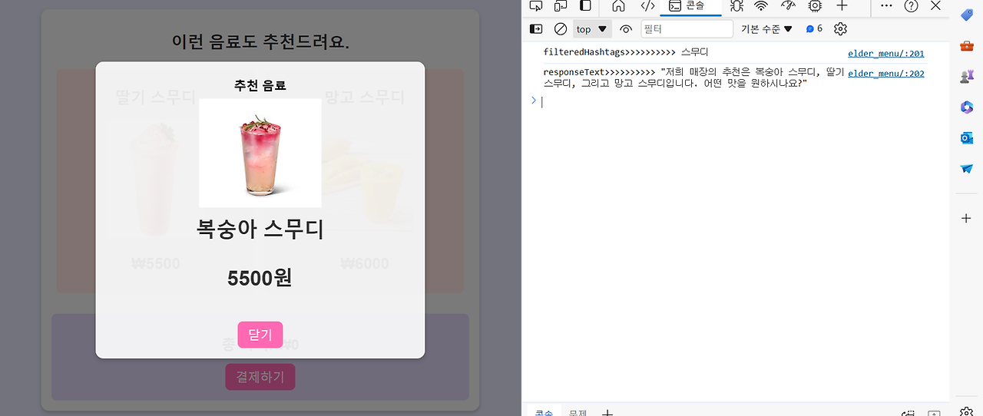Open source link elder_menu/:201
Image resolution: width=983 pixels, height=416 pixels.
pos(886,54)
